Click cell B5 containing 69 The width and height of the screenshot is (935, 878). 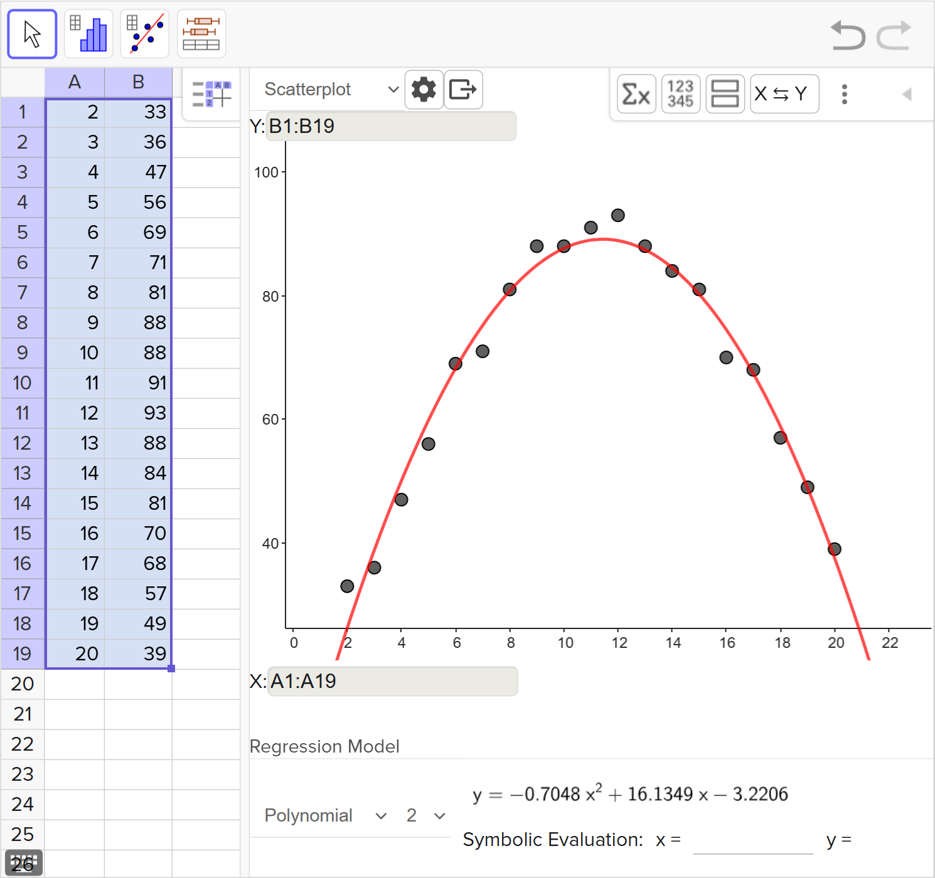point(138,233)
